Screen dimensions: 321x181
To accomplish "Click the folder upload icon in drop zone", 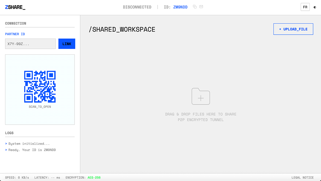I will pos(200,96).
